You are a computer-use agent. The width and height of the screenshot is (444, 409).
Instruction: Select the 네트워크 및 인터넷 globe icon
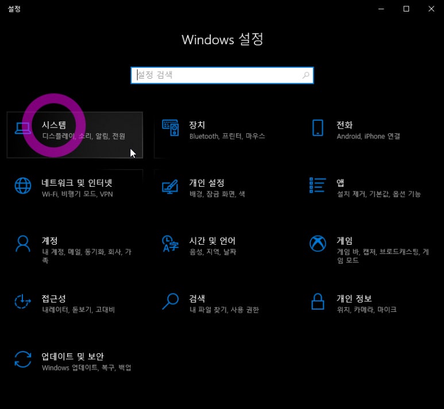pos(23,186)
